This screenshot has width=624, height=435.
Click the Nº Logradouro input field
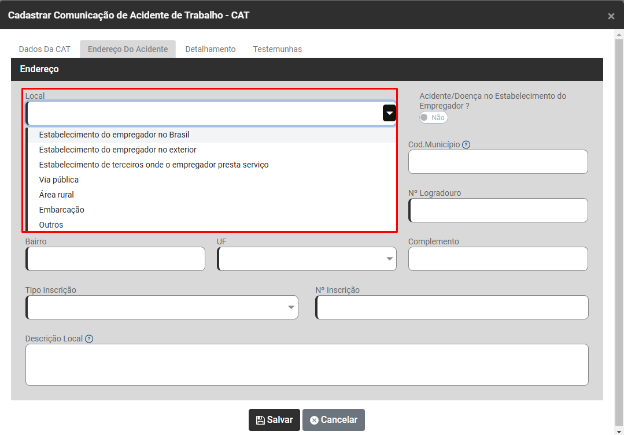click(x=498, y=210)
